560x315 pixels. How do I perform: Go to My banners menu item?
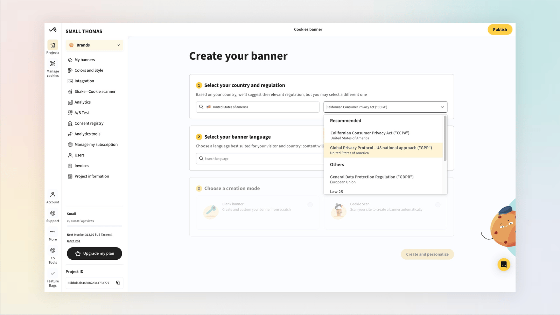coord(85,60)
